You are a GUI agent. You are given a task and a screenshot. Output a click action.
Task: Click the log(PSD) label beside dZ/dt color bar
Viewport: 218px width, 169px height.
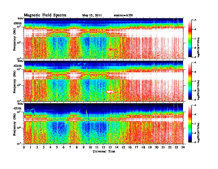click(198, 133)
